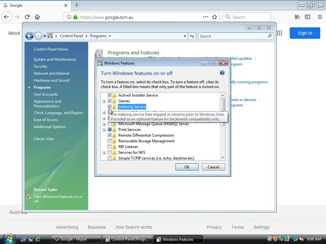The width and height of the screenshot is (326, 244).
Task: Toggle the browser sidebar icon
Action: click(308, 17)
